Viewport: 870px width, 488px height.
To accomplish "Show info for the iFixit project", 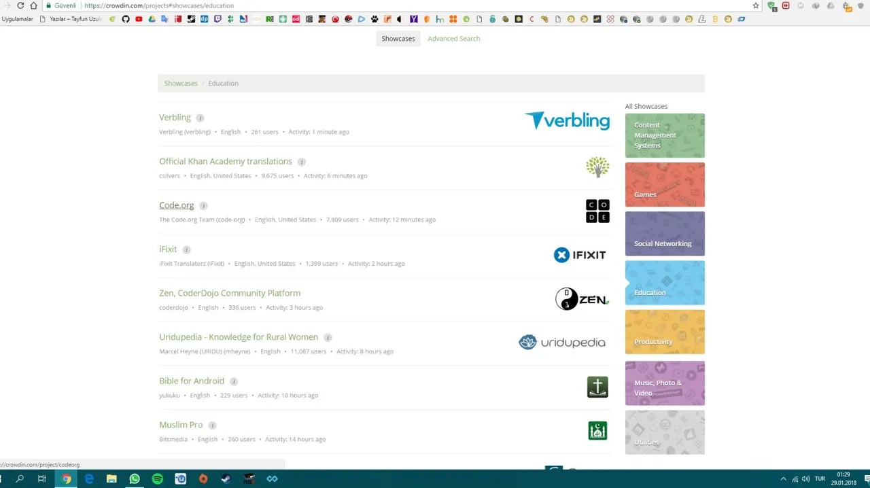I will (x=187, y=249).
